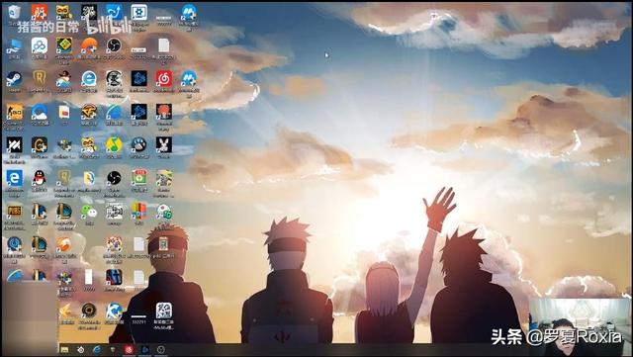Viewport: 633px width, 357px height.
Task: Open the red-orange icon next to Recycle Bin
Action: point(40,12)
